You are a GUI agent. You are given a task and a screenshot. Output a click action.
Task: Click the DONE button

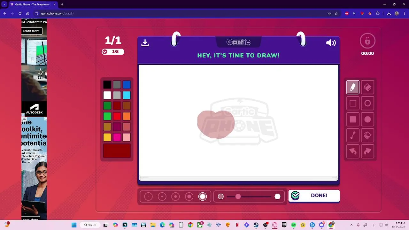click(314, 196)
